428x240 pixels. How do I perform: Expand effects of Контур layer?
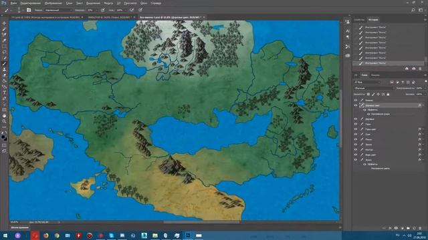pyautogui.click(x=423, y=149)
